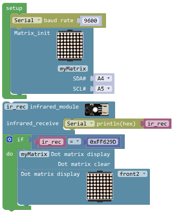This screenshot has height=215, width=174.
Task: Click the myMatrix field in Dot matrix clear block
Action: tap(34, 154)
